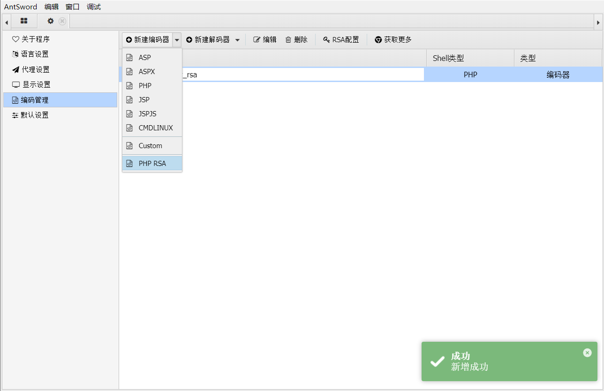The height and width of the screenshot is (391, 604).
Task: Close the settings tab with the x icon
Action: 62,21
